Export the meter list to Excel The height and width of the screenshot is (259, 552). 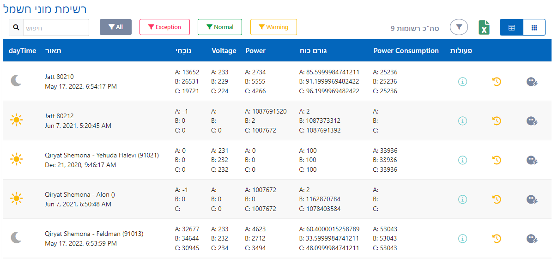point(484,27)
